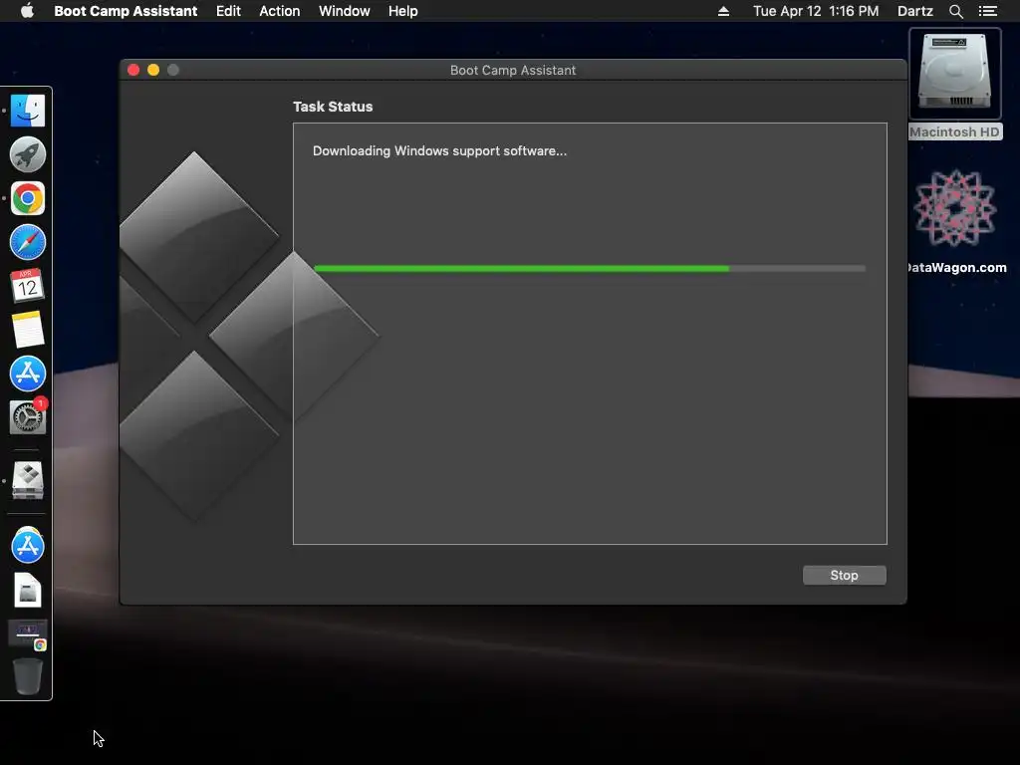This screenshot has height=765, width=1020.
Task: Select the DataWagon.com desktop icon
Action: (x=955, y=222)
